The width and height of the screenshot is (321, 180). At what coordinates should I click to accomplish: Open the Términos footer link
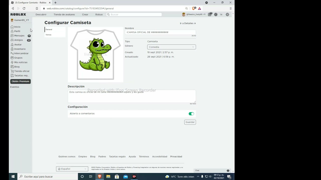[x=144, y=156]
